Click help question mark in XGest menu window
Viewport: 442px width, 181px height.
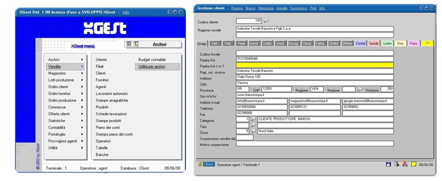[x=169, y=12]
